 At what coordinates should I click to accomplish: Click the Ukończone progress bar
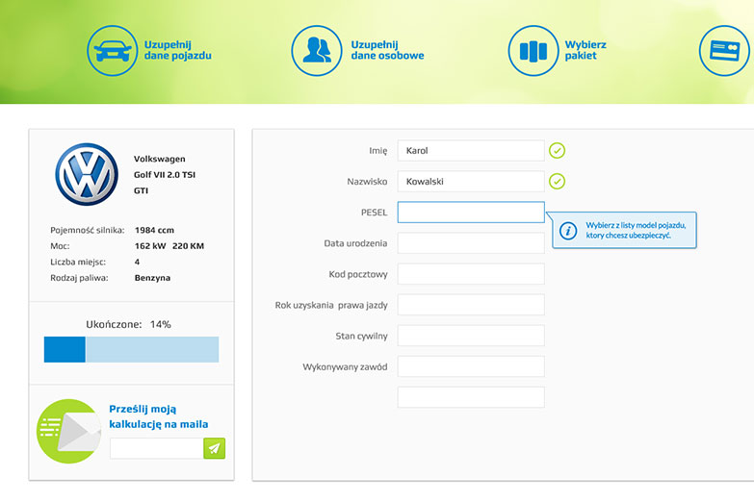click(131, 349)
